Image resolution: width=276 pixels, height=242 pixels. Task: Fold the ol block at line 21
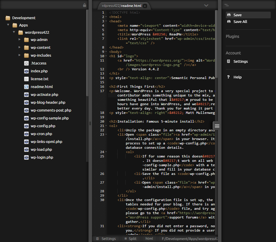[107, 126]
